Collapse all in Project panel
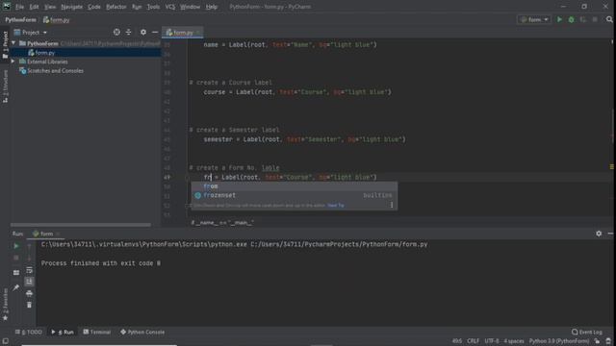The width and height of the screenshot is (616, 346). click(128, 32)
